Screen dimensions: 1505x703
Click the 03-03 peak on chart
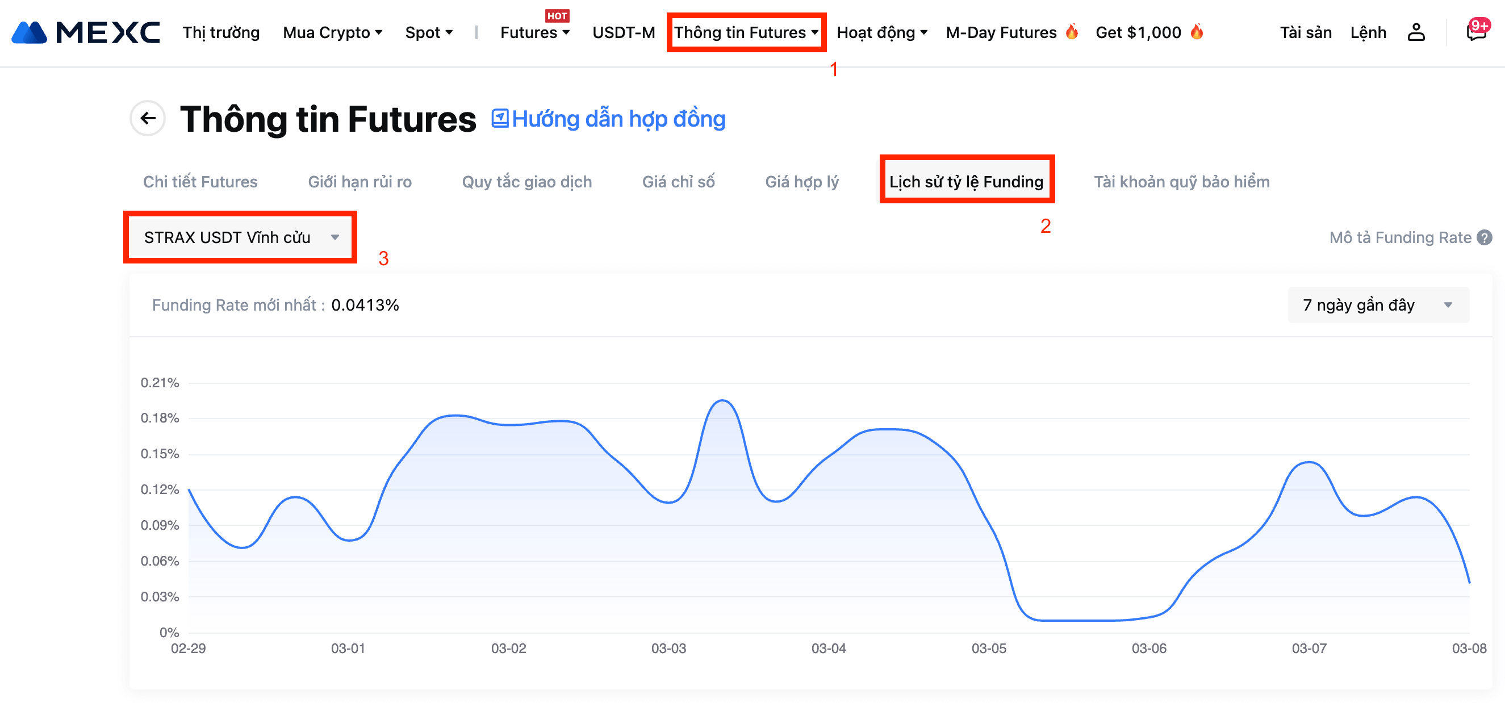pos(722,401)
